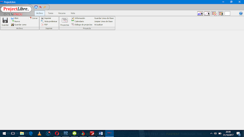The width and height of the screenshot is (244, 137).
Task: Click the large Guardar floppy disk icon
Action: pos(5,21)
